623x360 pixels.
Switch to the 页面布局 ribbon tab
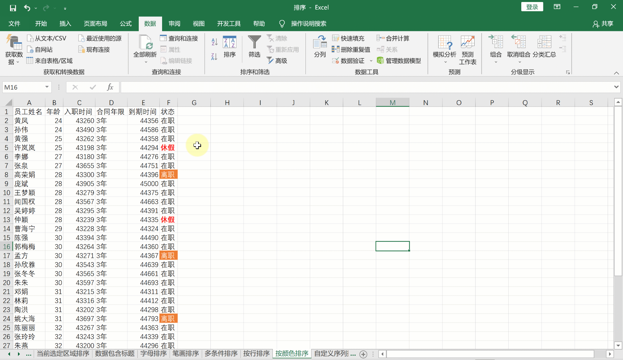pos(96,24)
